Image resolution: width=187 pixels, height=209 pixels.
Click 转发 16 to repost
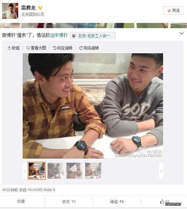tap(69, 202)
